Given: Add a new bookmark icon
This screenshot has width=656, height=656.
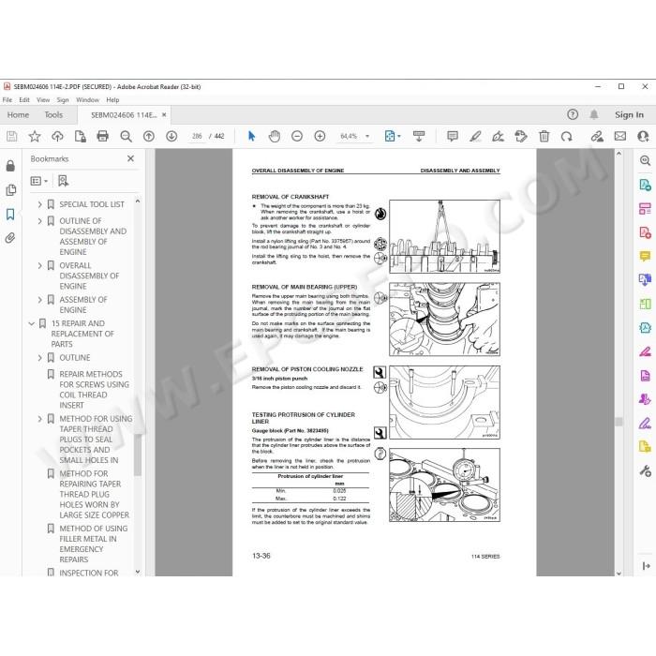Looking at the screenshot, I should 63,181.
